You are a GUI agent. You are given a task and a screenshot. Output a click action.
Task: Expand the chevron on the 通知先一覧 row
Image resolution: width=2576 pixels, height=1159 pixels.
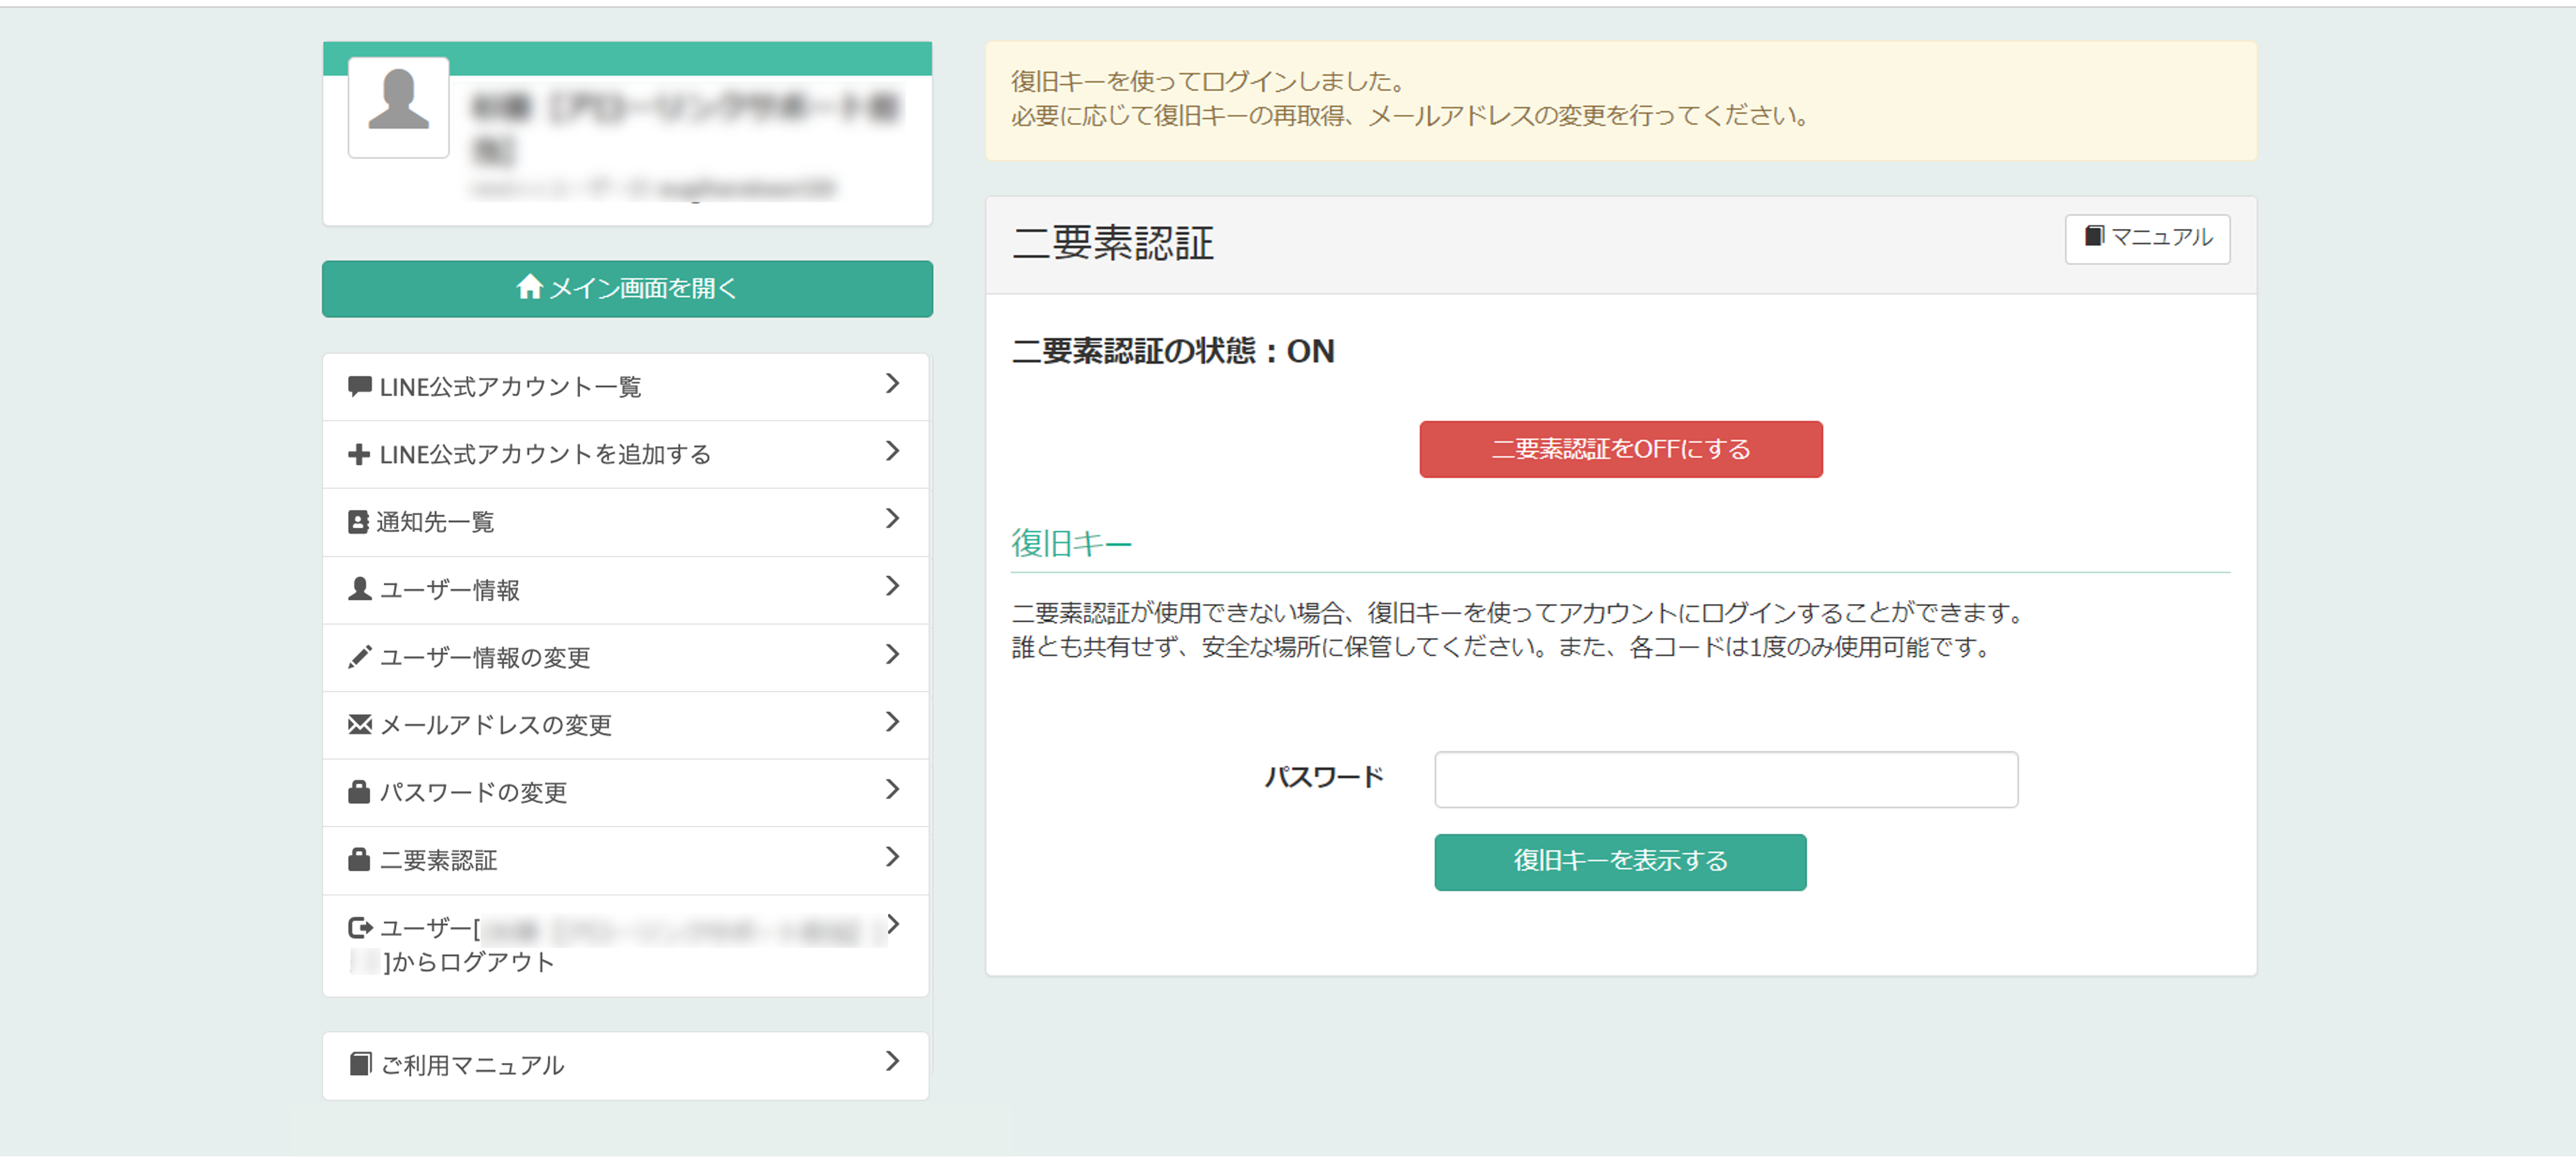[x=892, y=519]
